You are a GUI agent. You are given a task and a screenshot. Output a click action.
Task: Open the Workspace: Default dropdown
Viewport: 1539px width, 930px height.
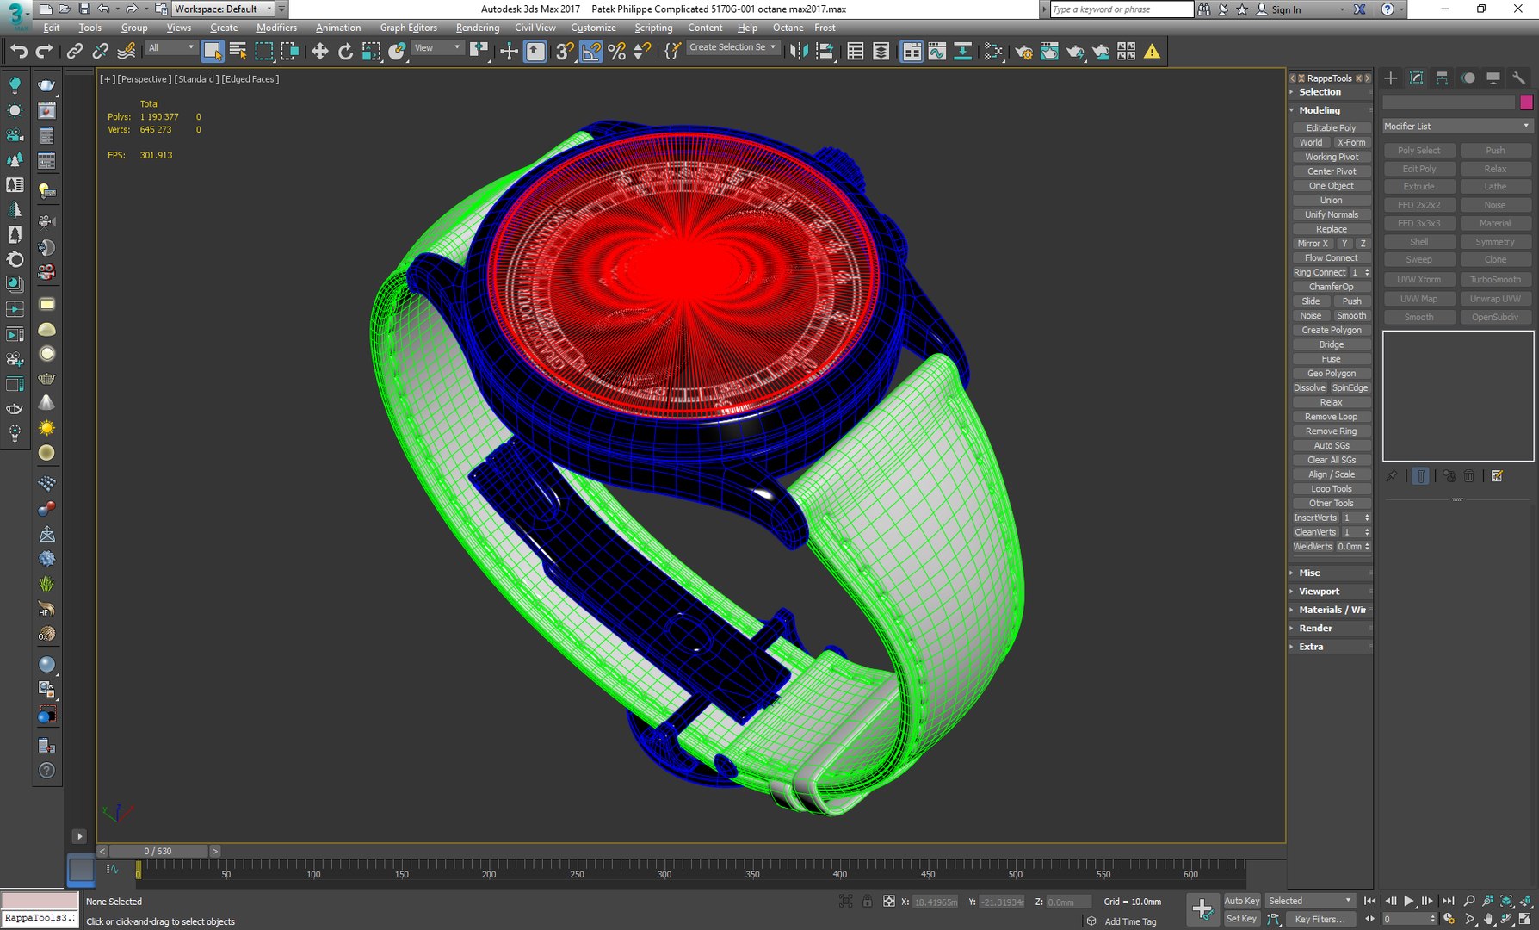223,9
